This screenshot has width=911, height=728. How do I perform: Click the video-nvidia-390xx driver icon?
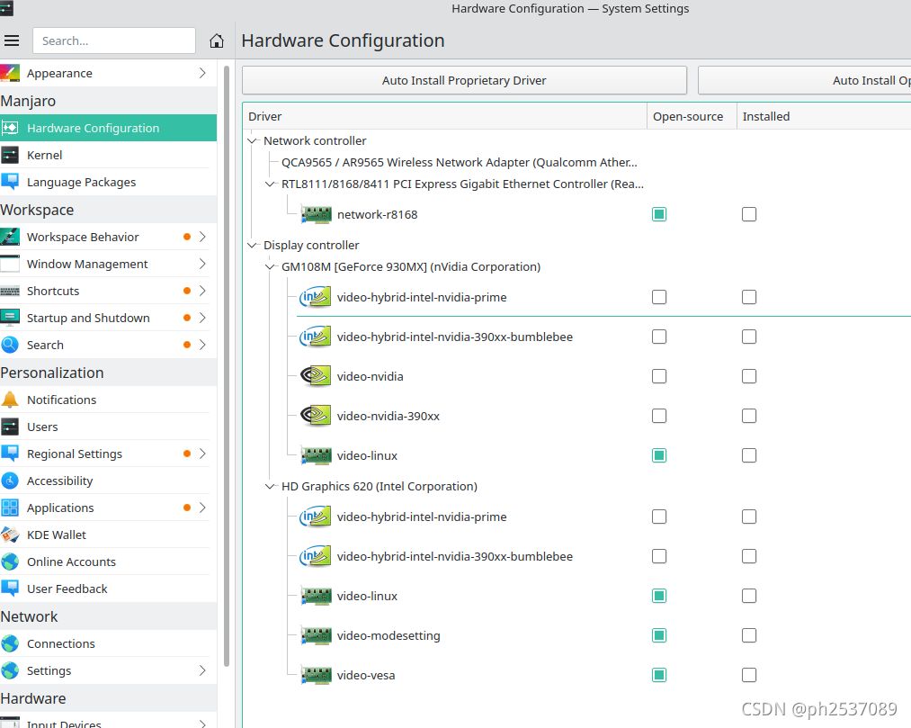coord(316,416)
